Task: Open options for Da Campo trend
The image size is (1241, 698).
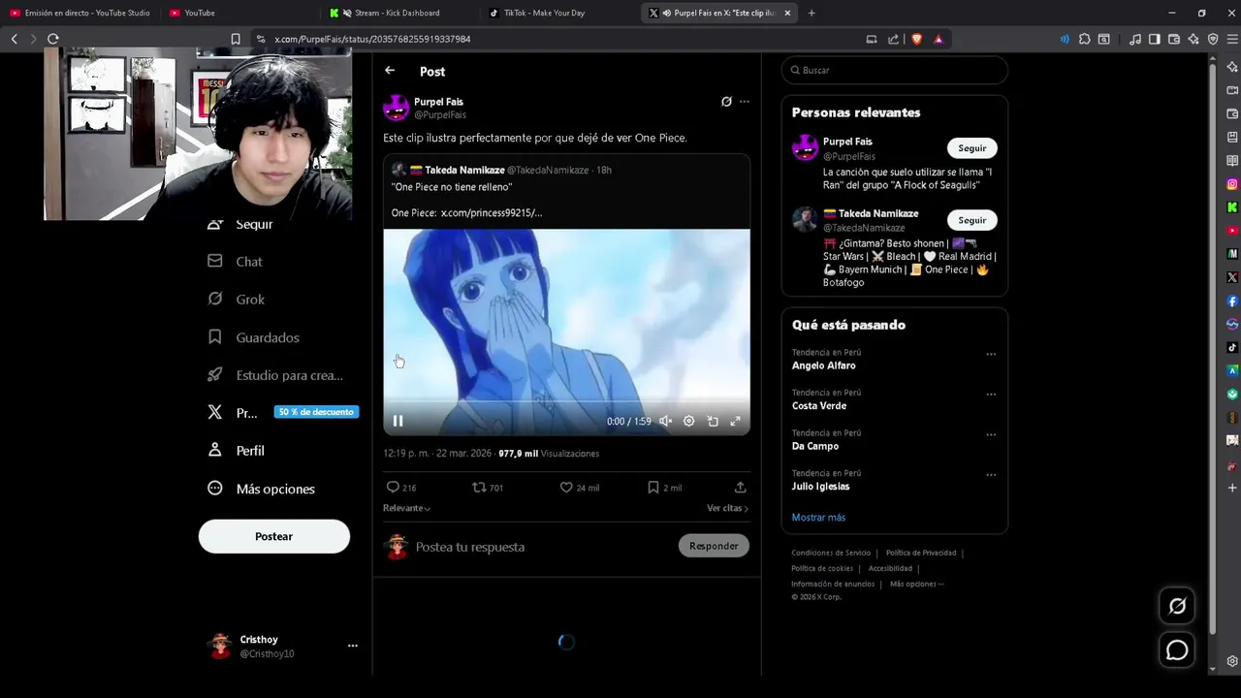Action: point(991,435)
